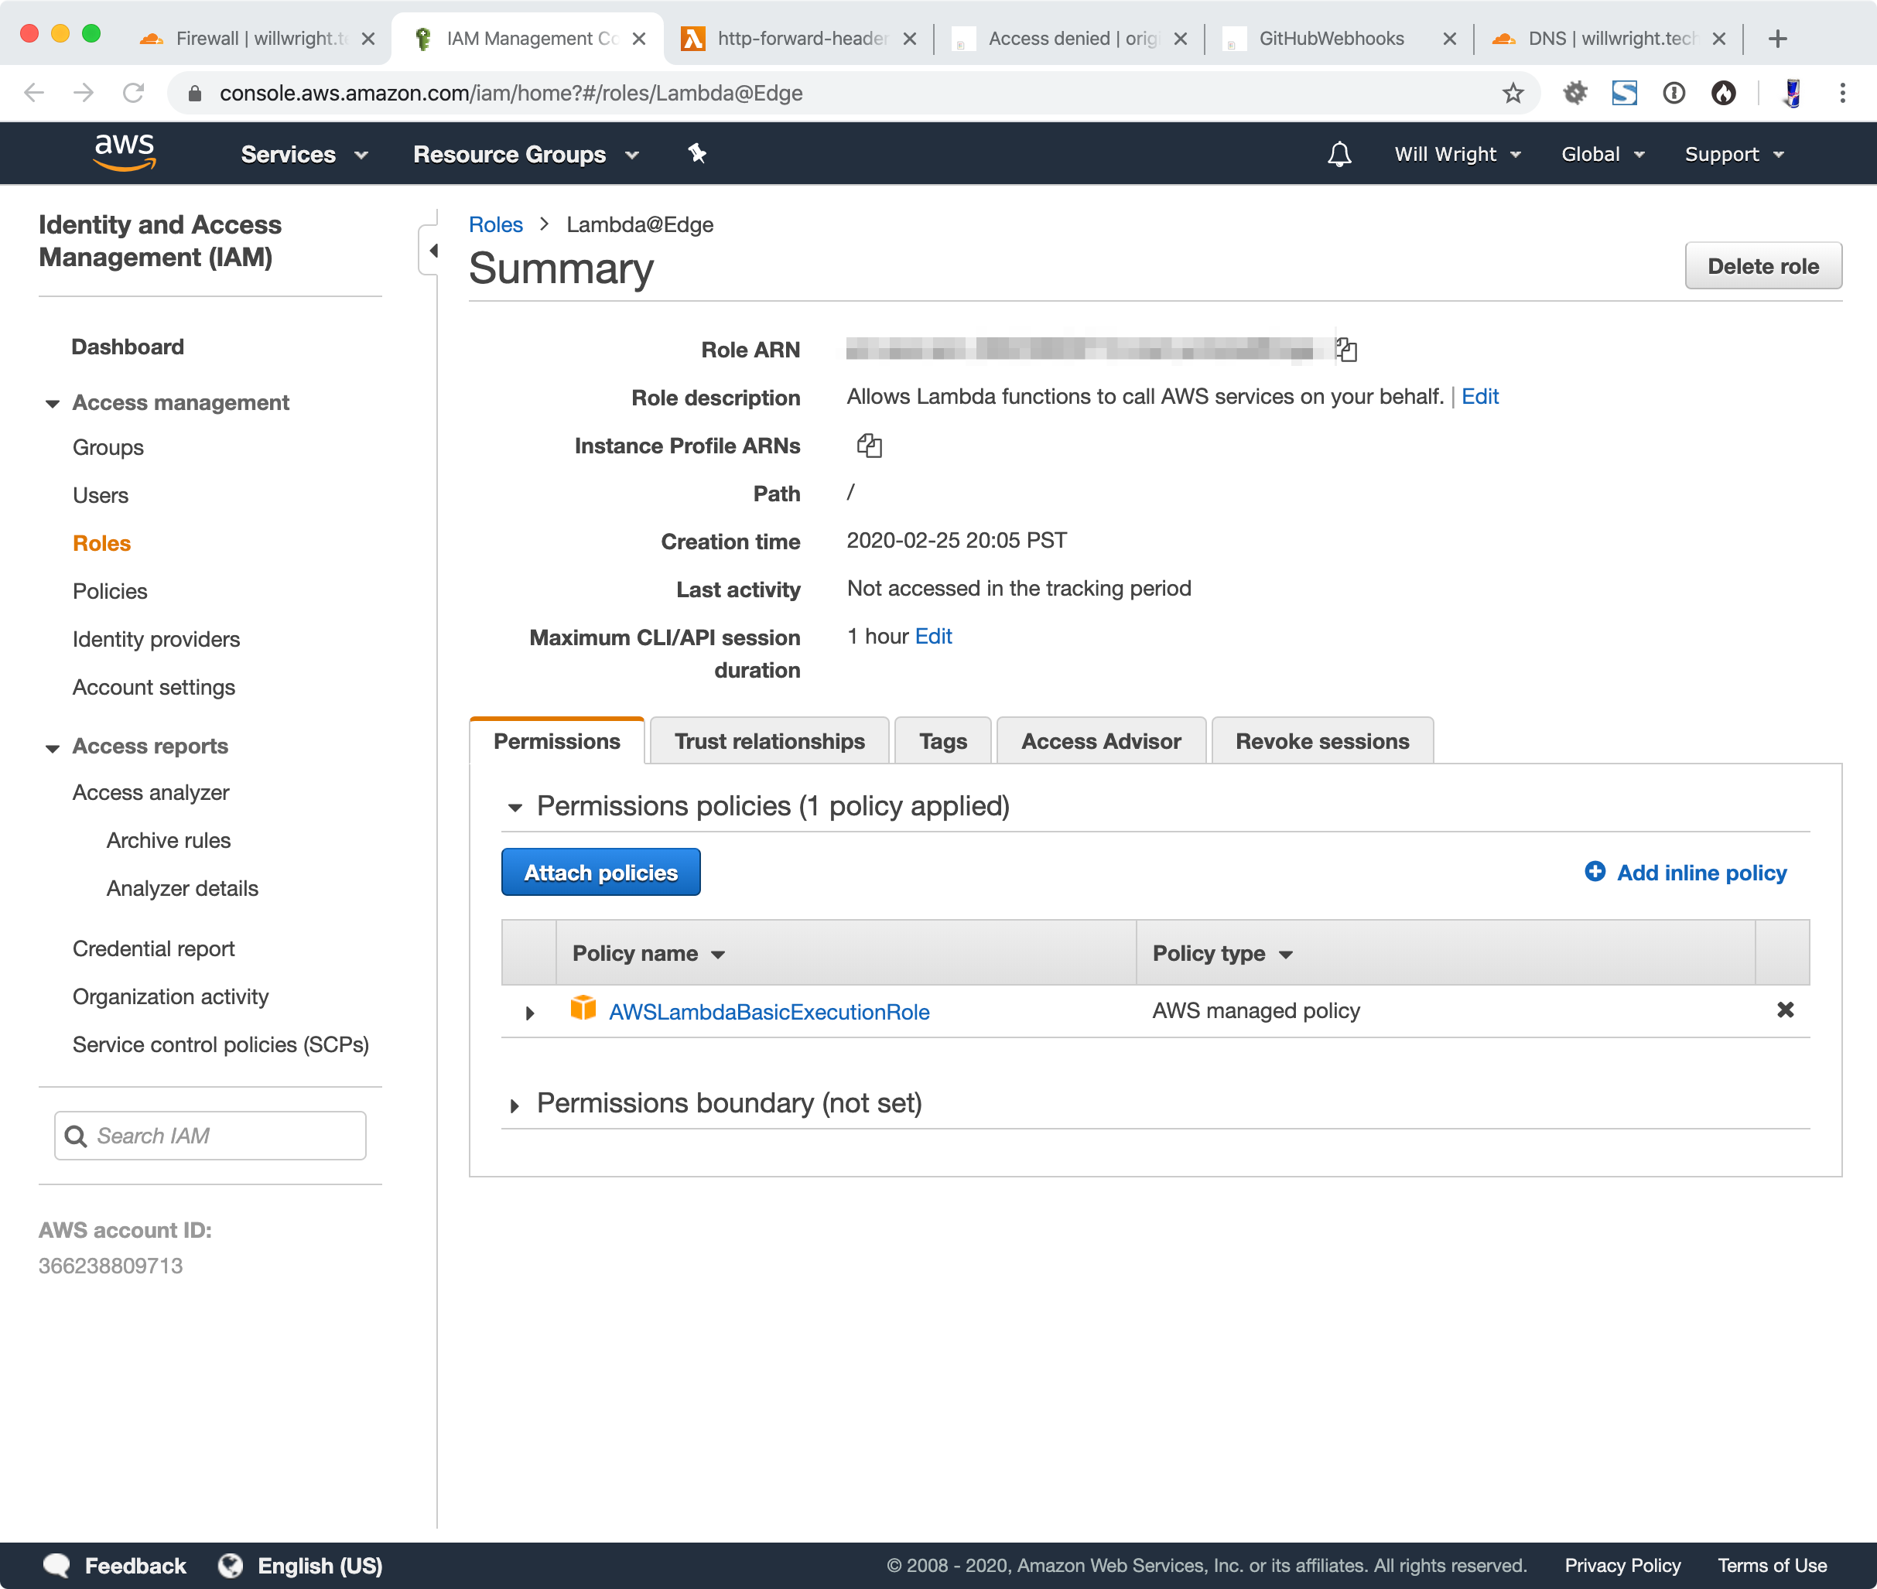Viewport: 1877px width, 1589px height.
Task: Reload the page
Action: pos(133,93)
